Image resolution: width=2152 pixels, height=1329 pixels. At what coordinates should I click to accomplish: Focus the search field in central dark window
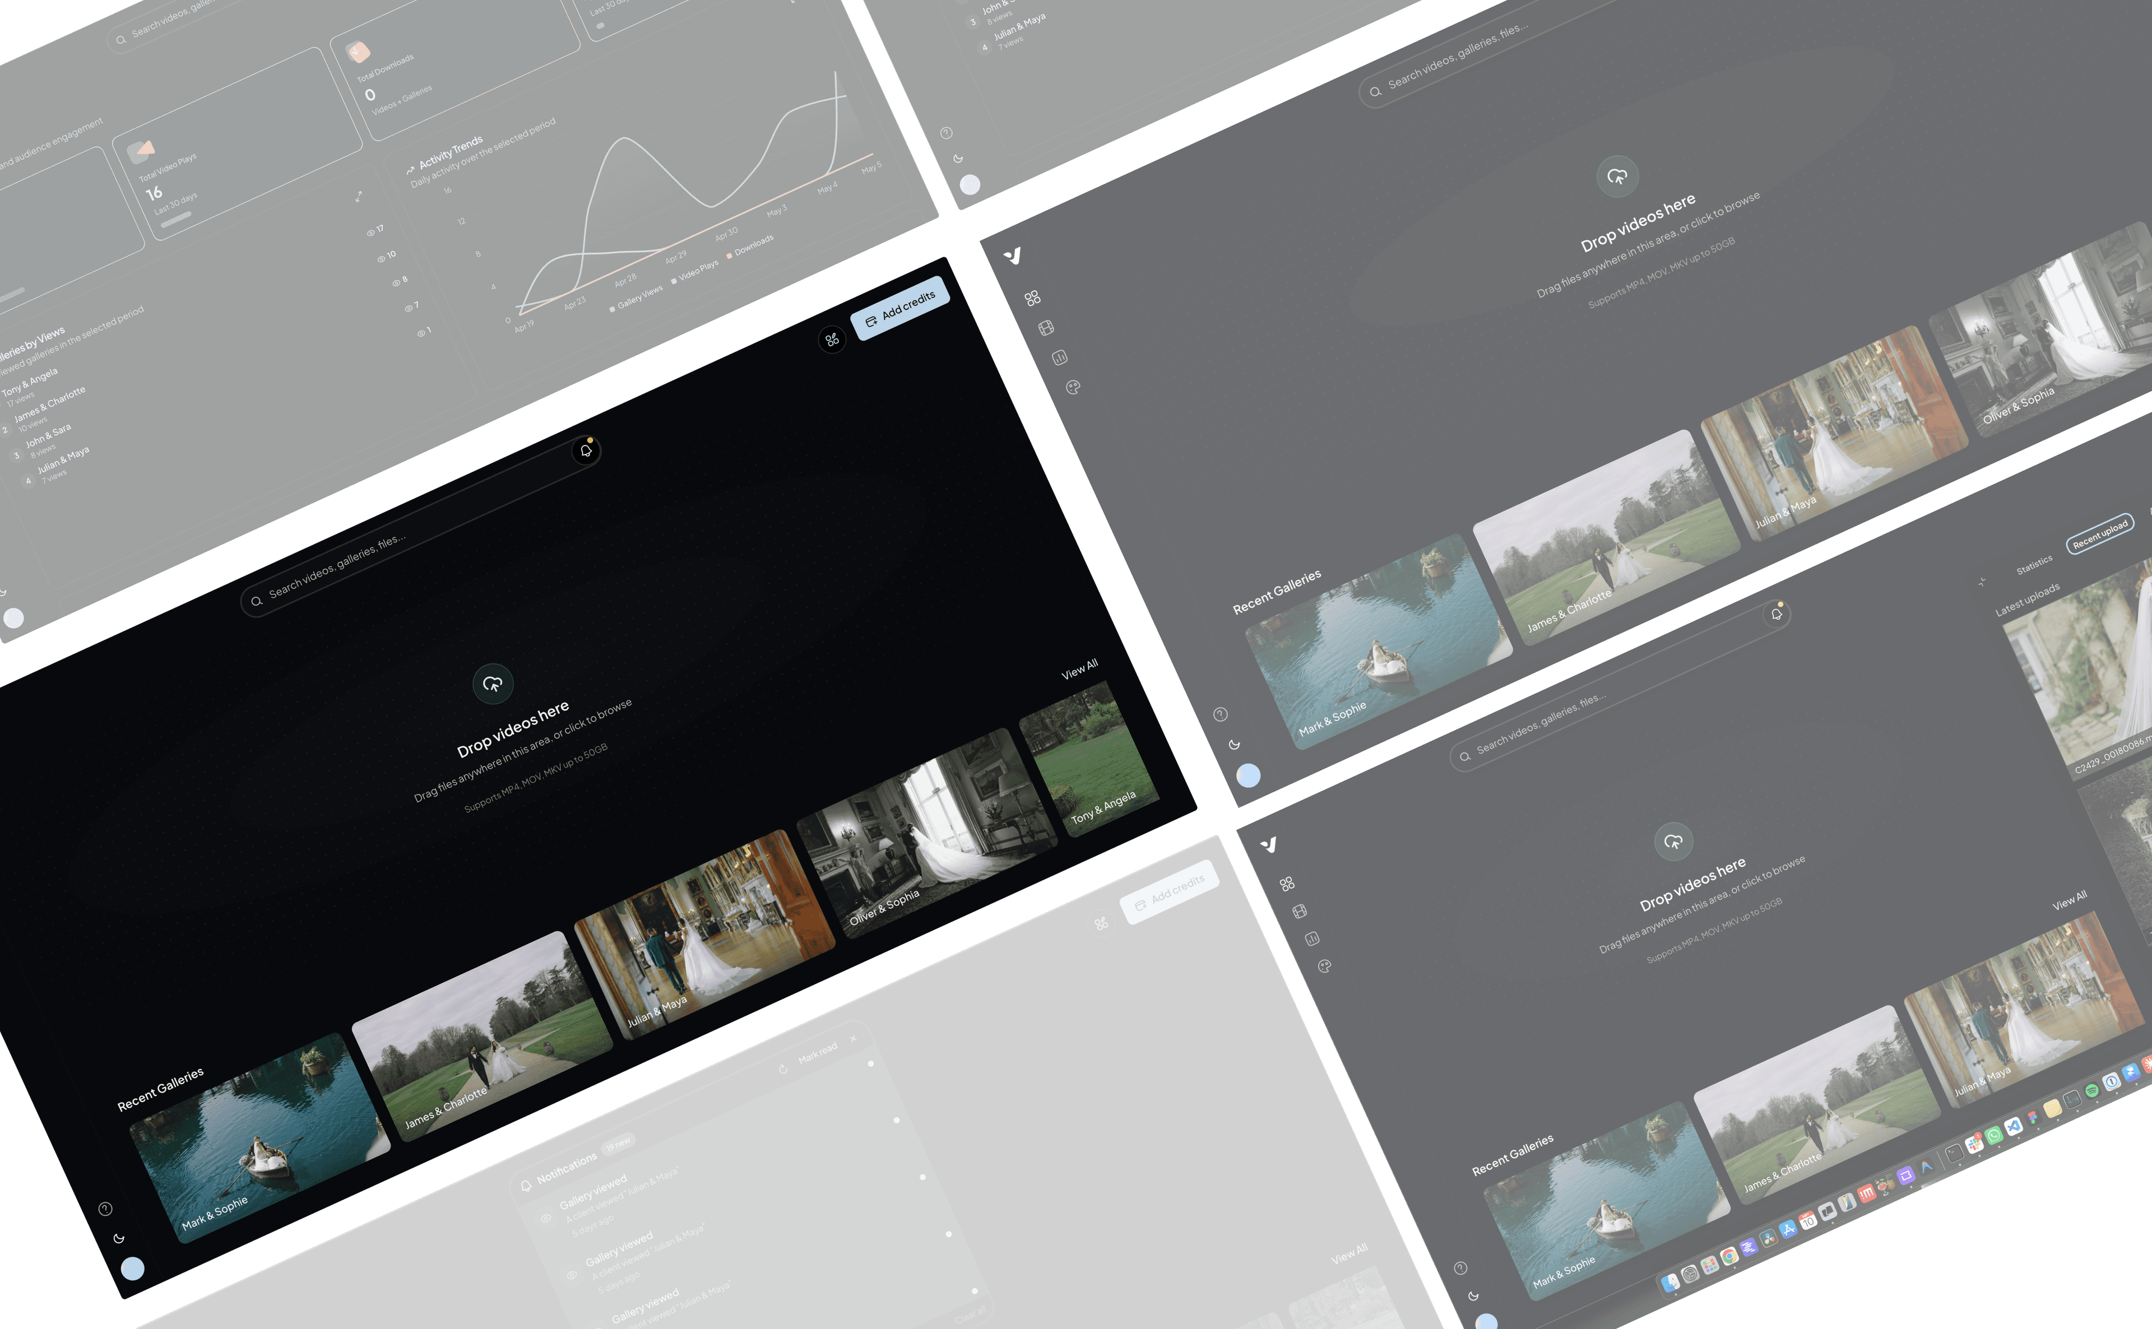pyautogui.click(x=420, y=527)
